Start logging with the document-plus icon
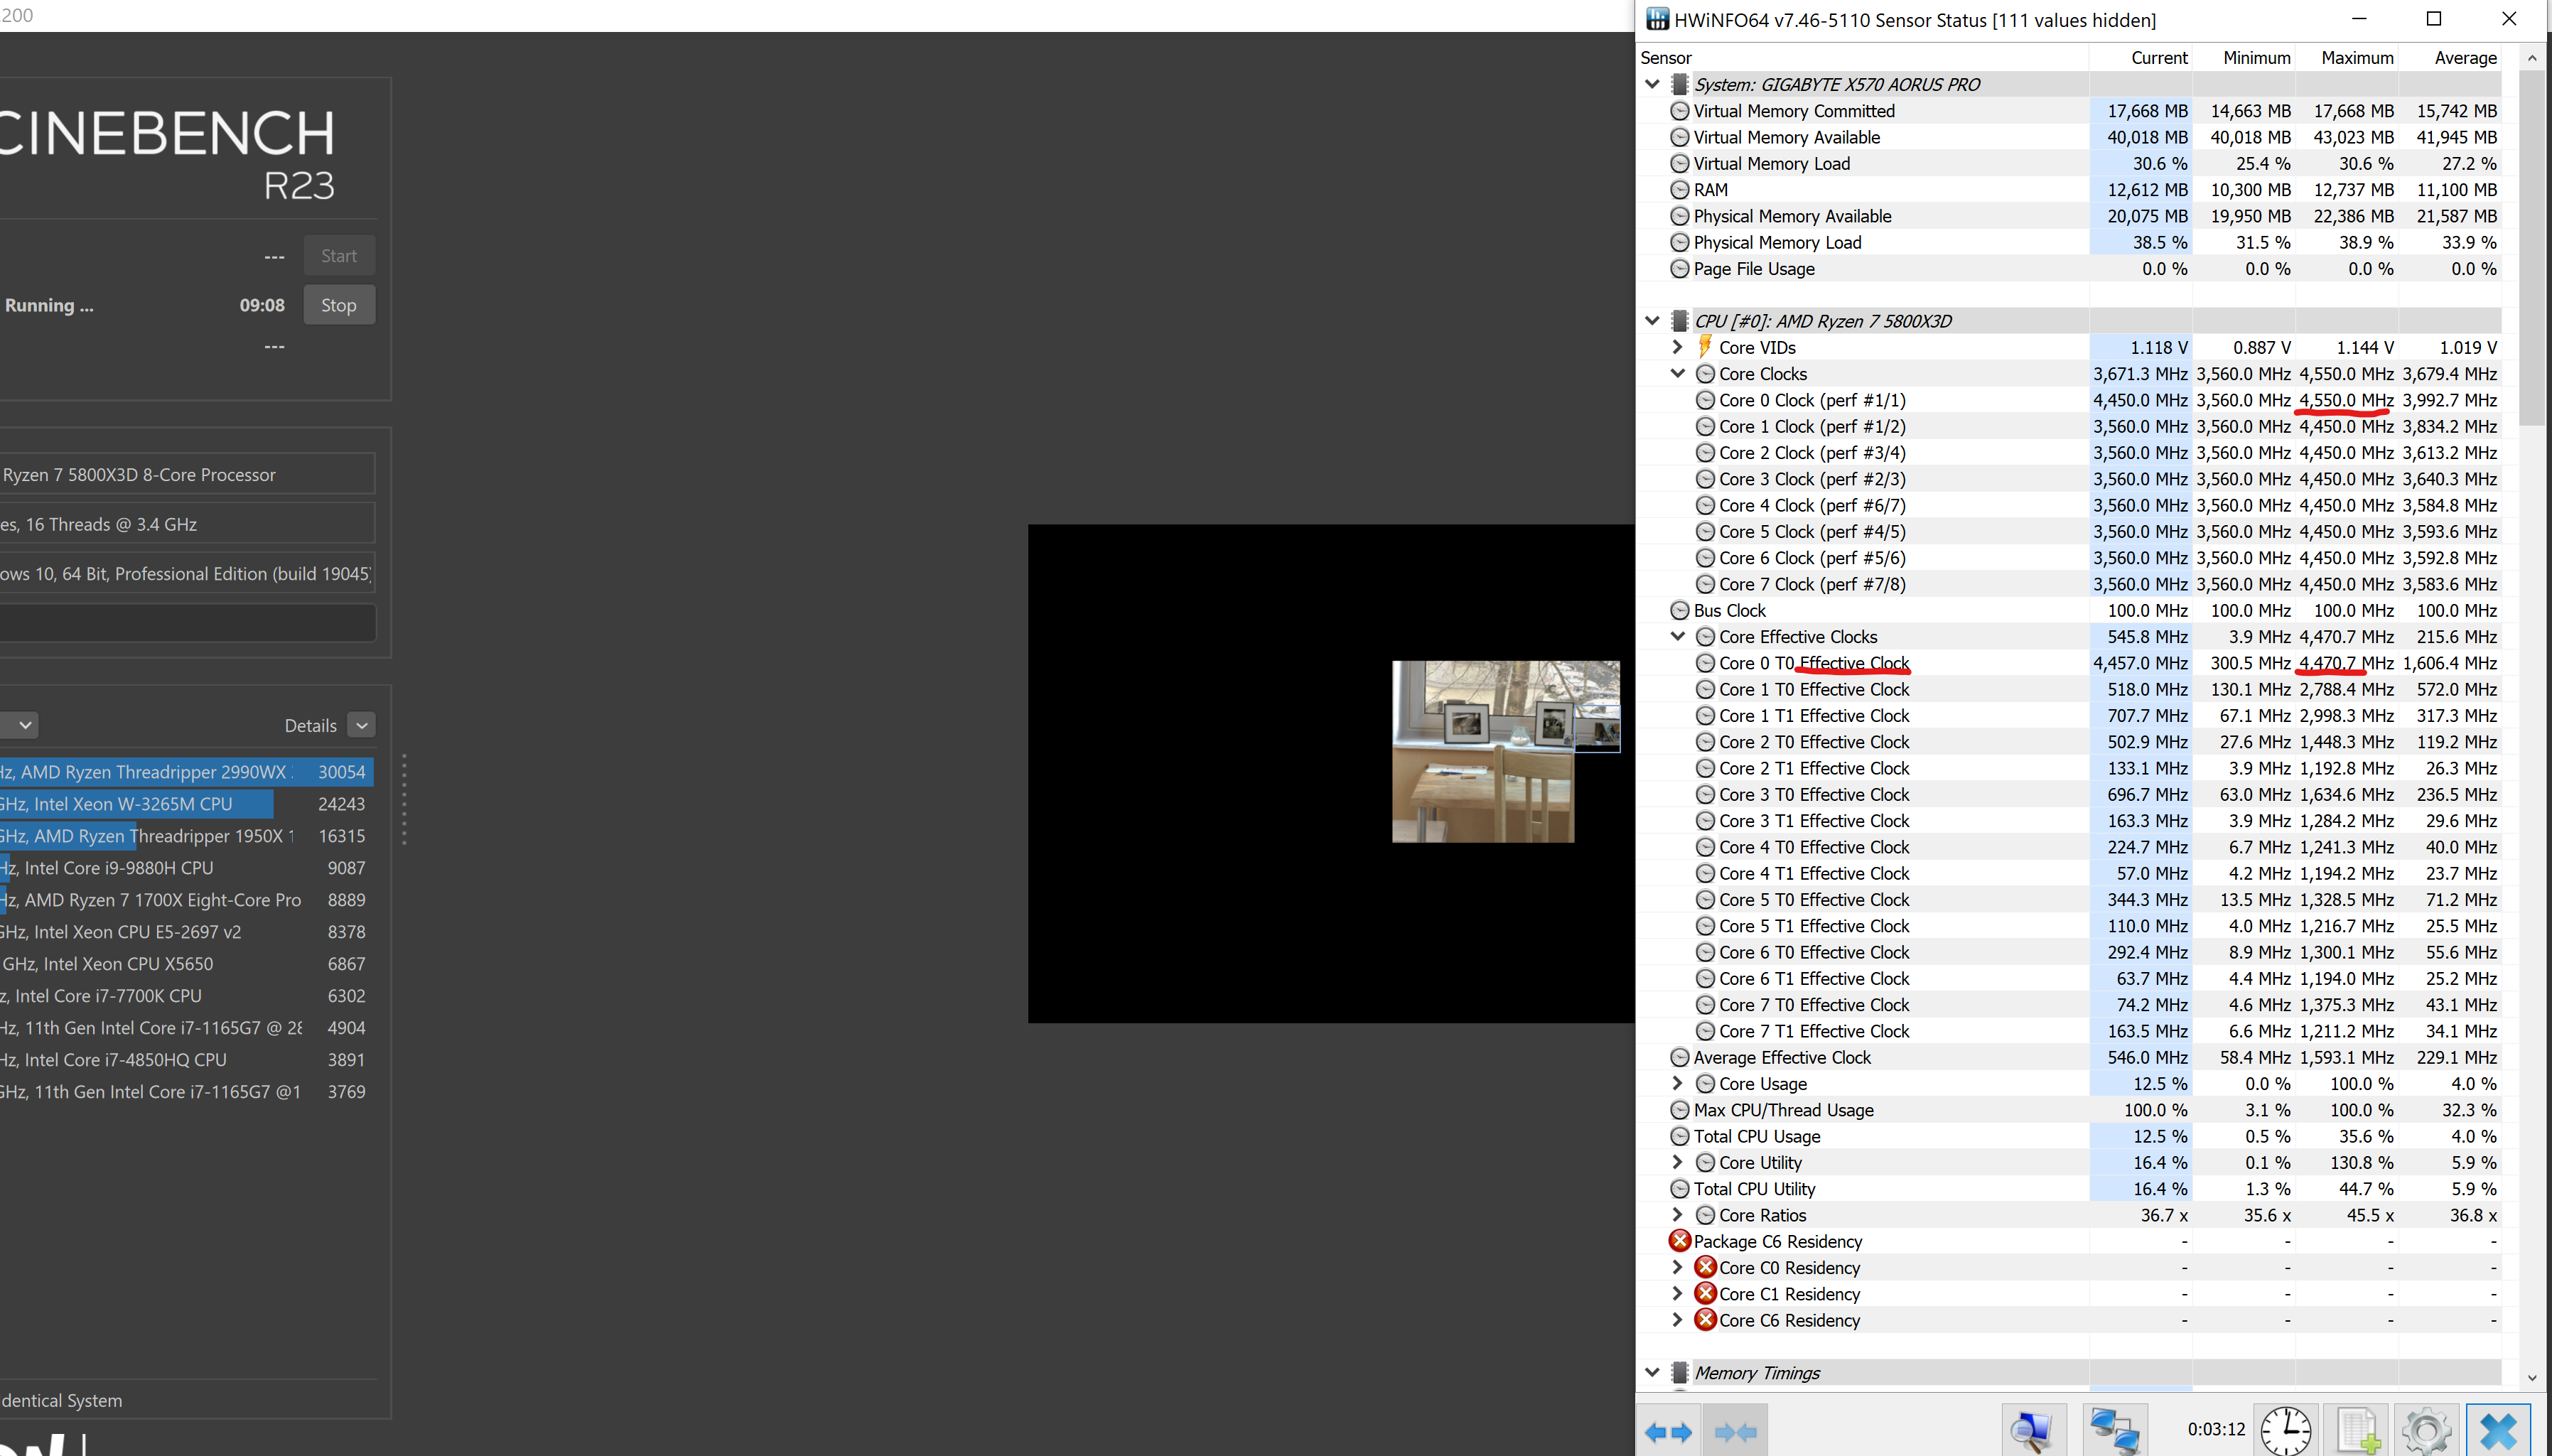The width and height of the screenshot is (2552, 1456). click(x=2357, y=1431)
